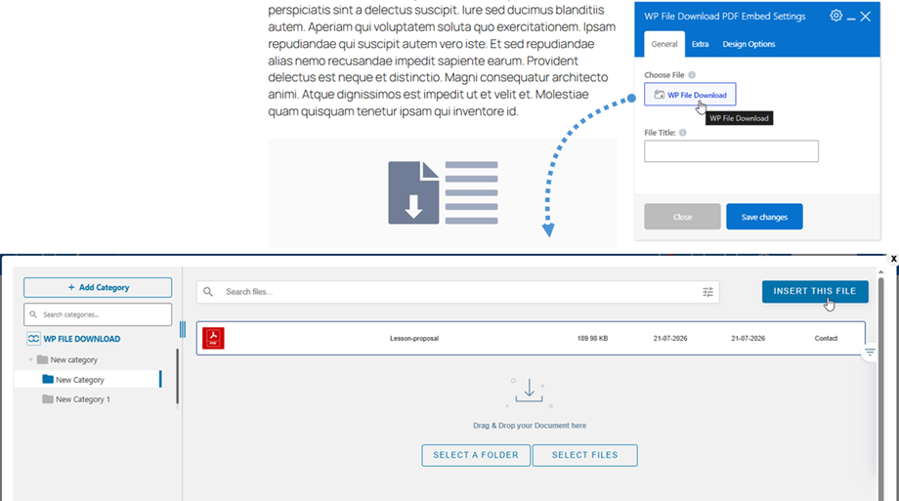Open the search filter sliders icon
Image resolution: width=899 pixels, height=501 pixels.
pos(708,292)
